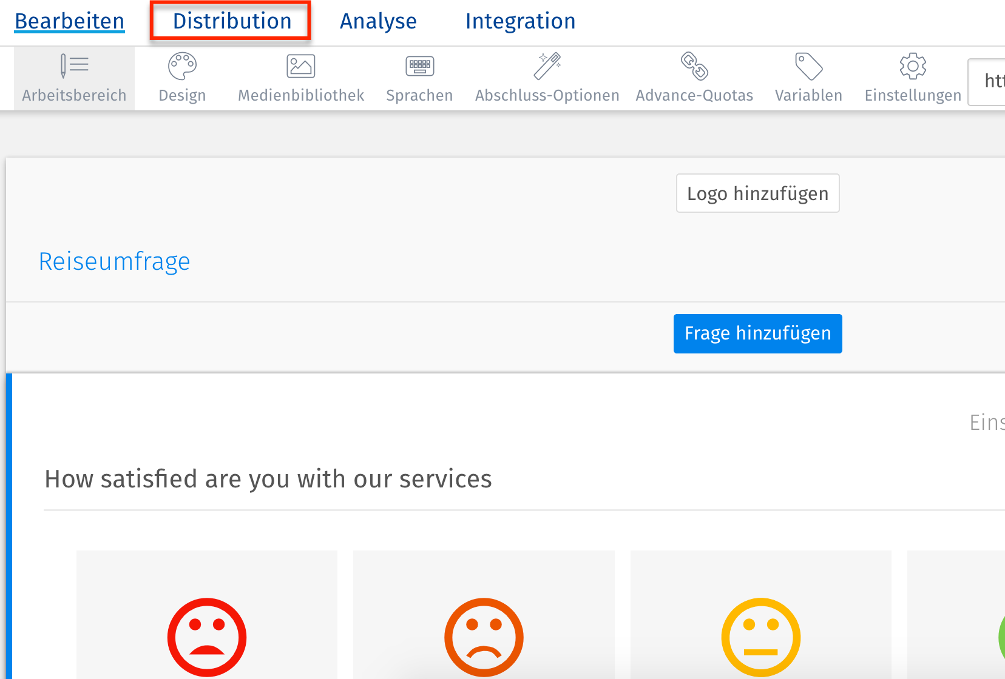Open Variablen via the tag icon
The height and width of the screenshot is (679, 1005).
click(x=808, y=78)
